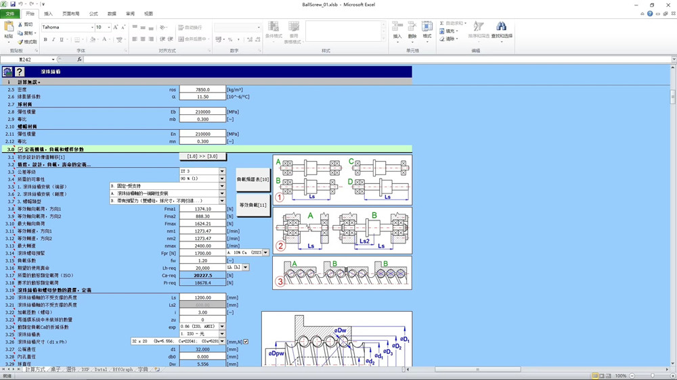Switch to the EffGraph sheet tab

pos(123,370)
